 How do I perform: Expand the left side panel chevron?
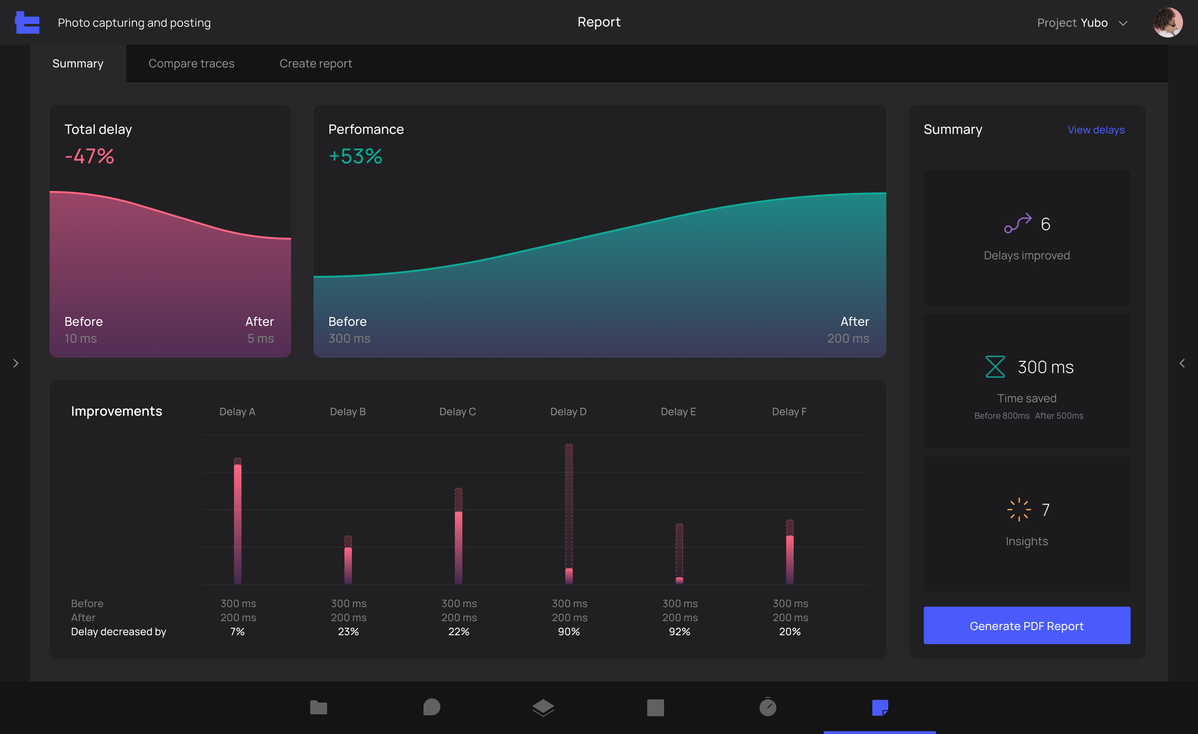15,363
